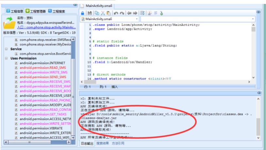Click the log panel scroll down arrow
Image resolution: width=266 pixels, height=150 pixels.
258,138
